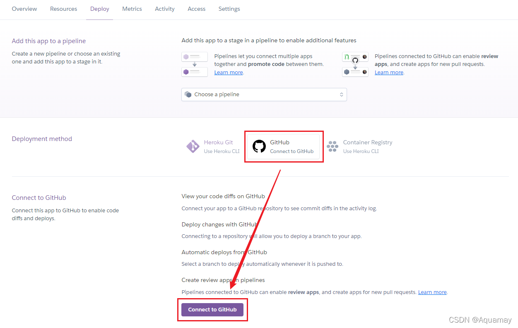Click 'Automatic deploys from GitHub' heading
518x328 pixels.
tap(224, 252)
